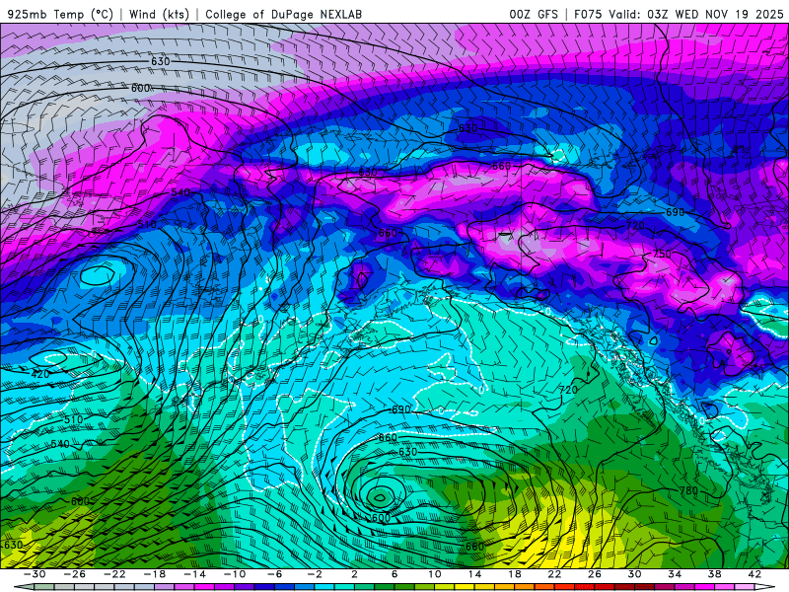Click the "F075 Valid: 03Z WED NOV 19 2025" text
The height and width of the screenshot is (592, 789).
[x=679, y=14]
